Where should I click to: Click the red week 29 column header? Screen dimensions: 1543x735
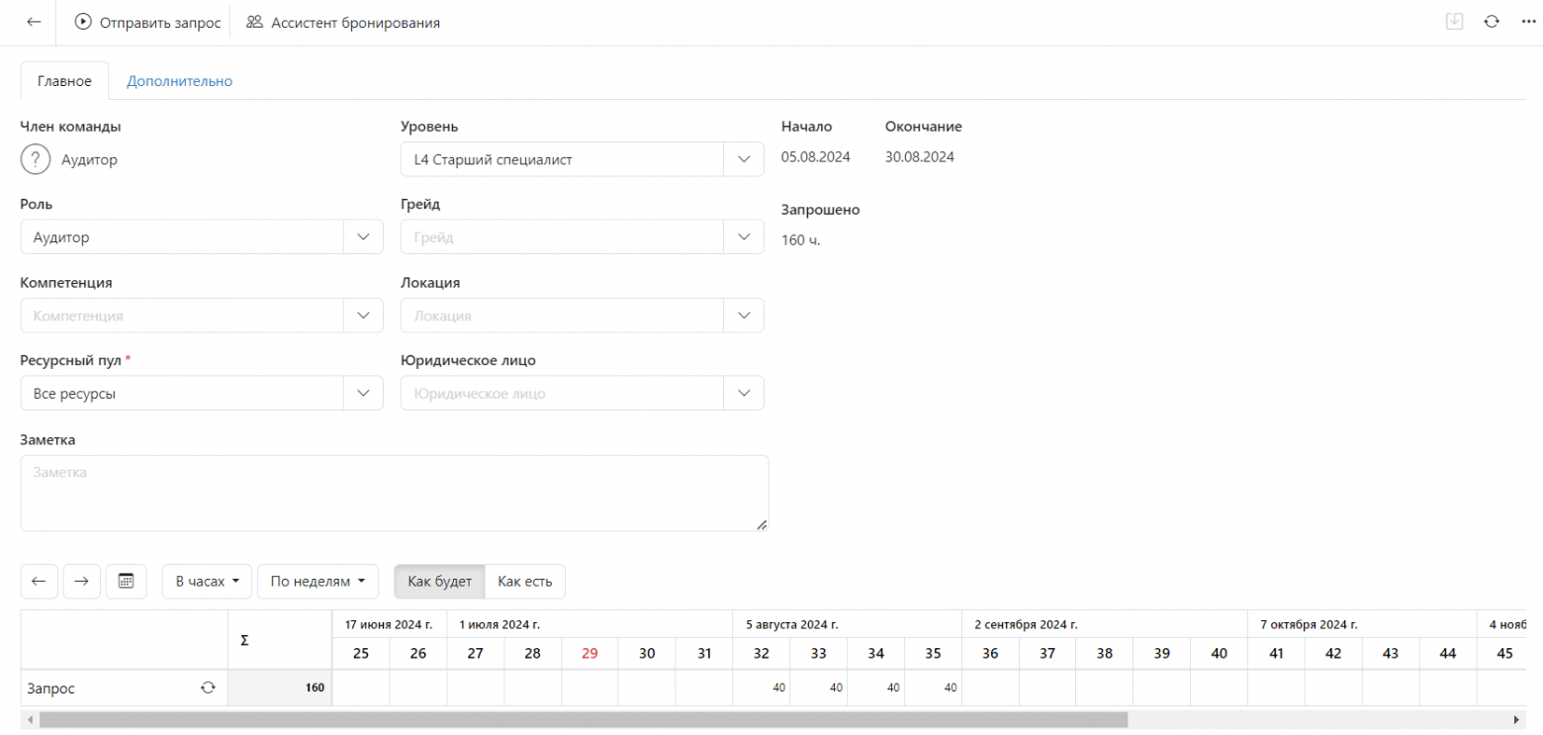[590, 653]
